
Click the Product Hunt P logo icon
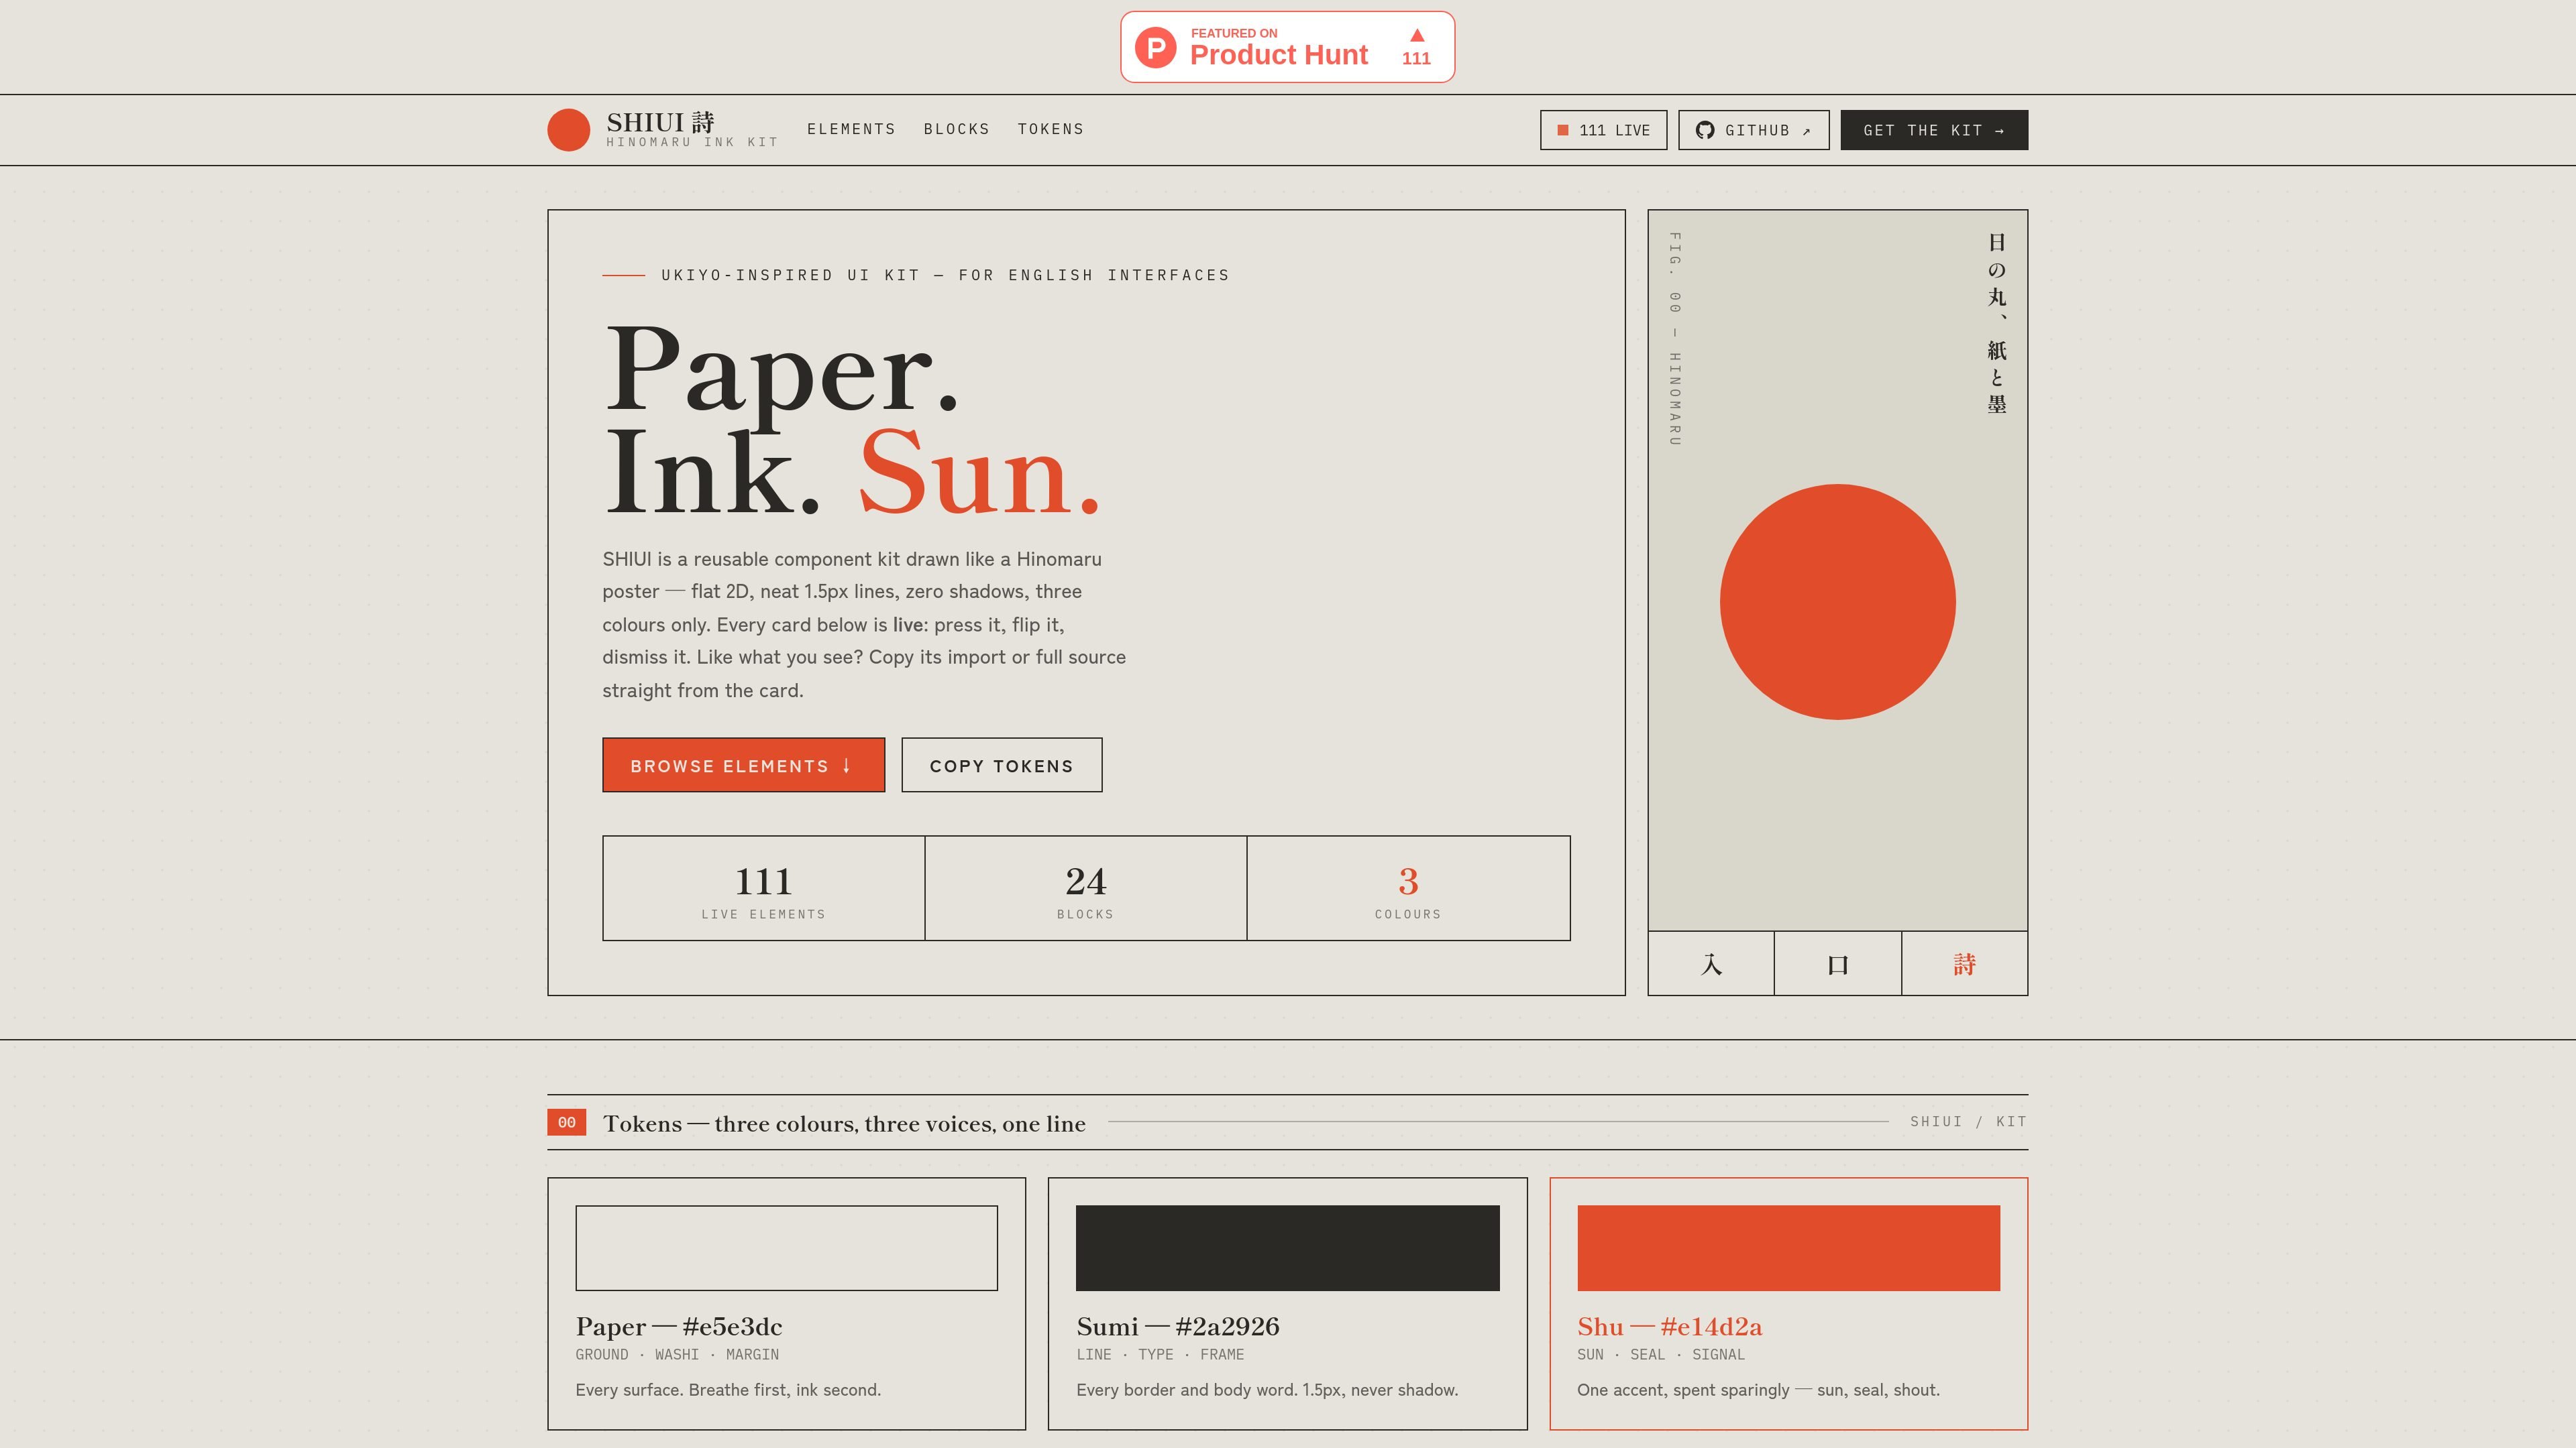pyautogui.click(x=1155, y=47)
